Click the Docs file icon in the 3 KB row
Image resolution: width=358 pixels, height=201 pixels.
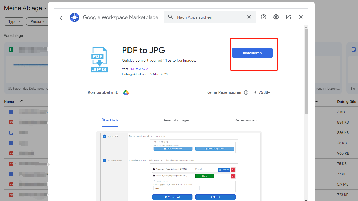tap(11, 112)
